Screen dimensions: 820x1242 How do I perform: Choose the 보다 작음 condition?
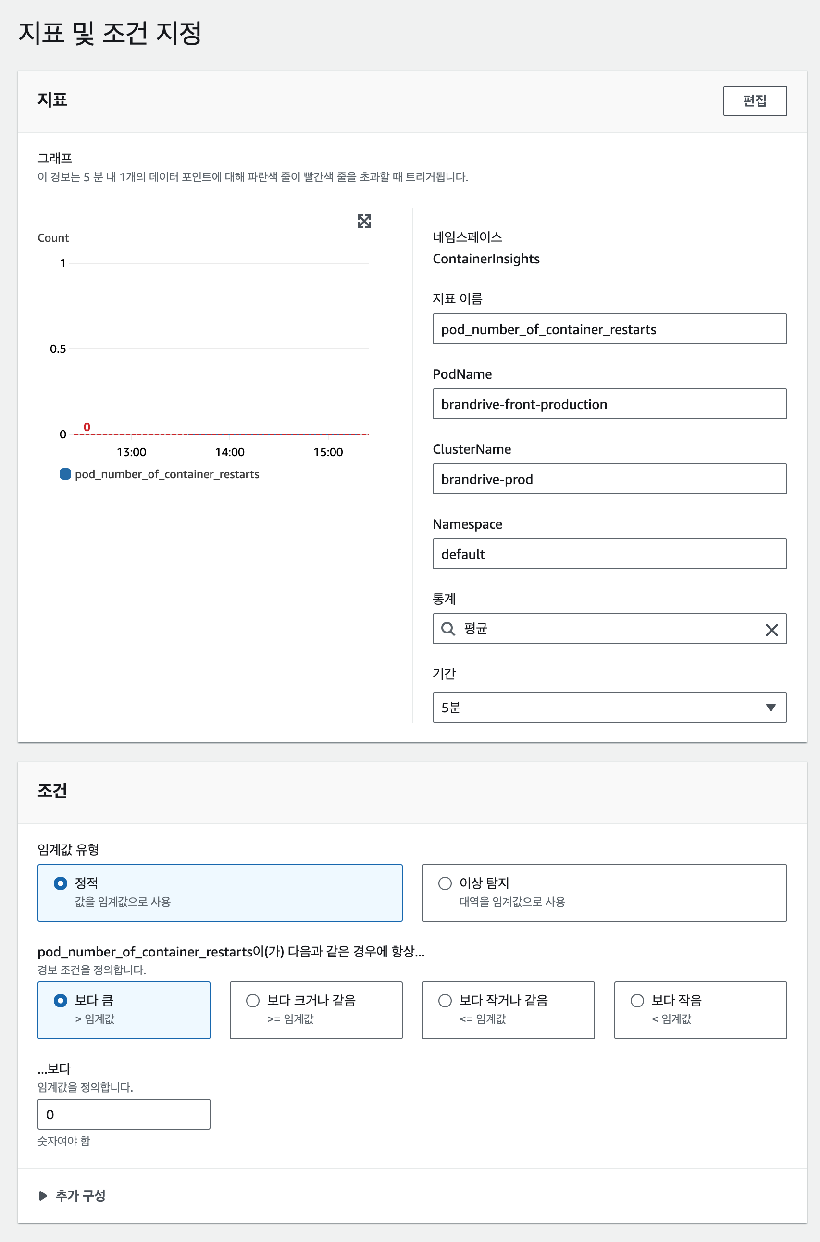[x=700, y=1010]
